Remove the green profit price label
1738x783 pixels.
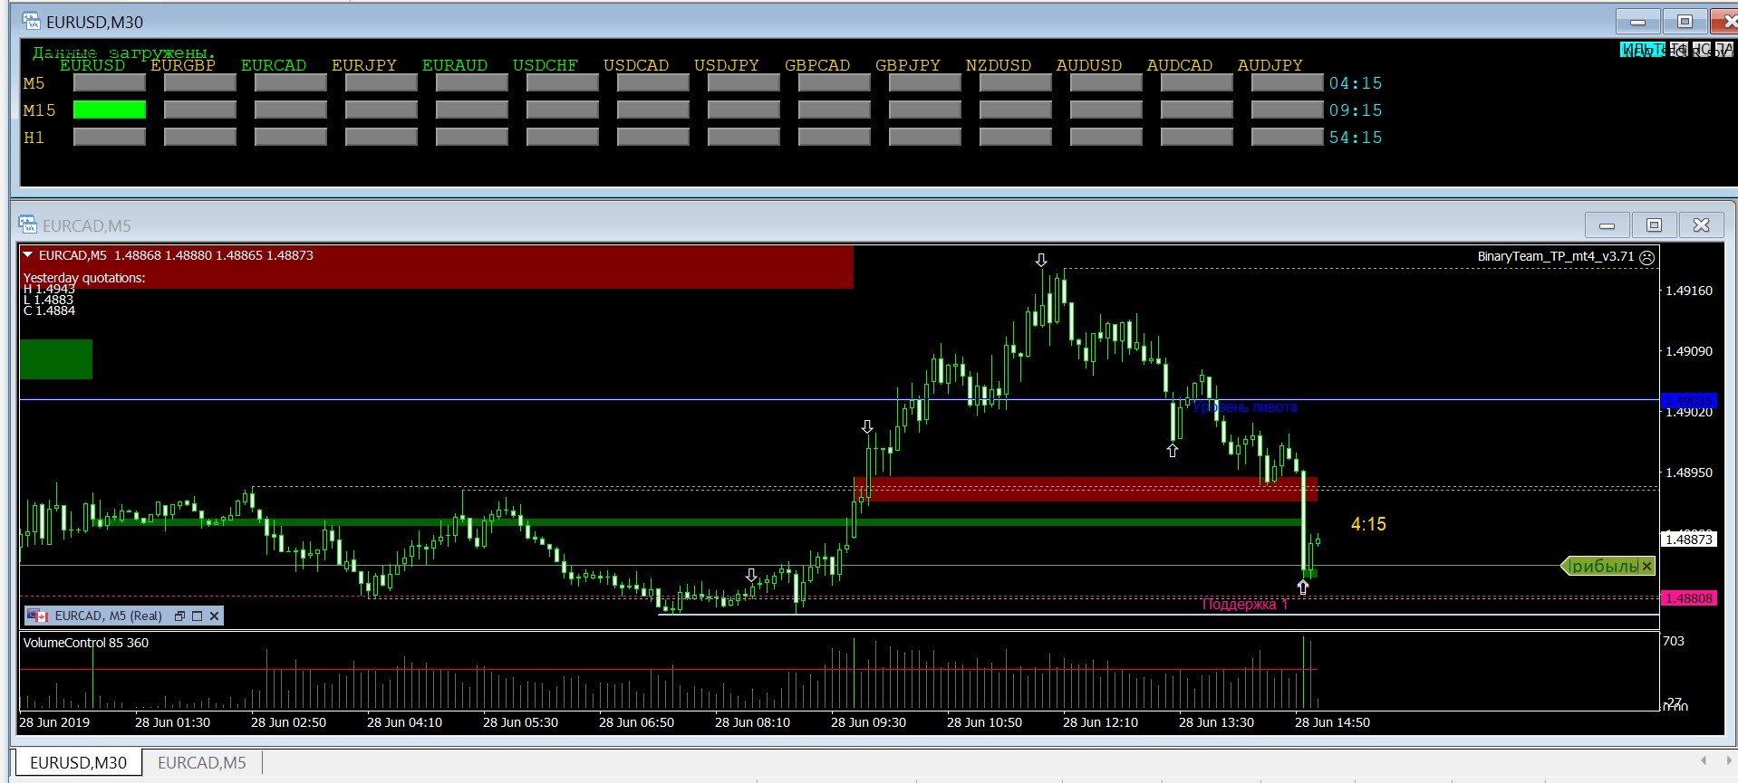coord(1646,567)
